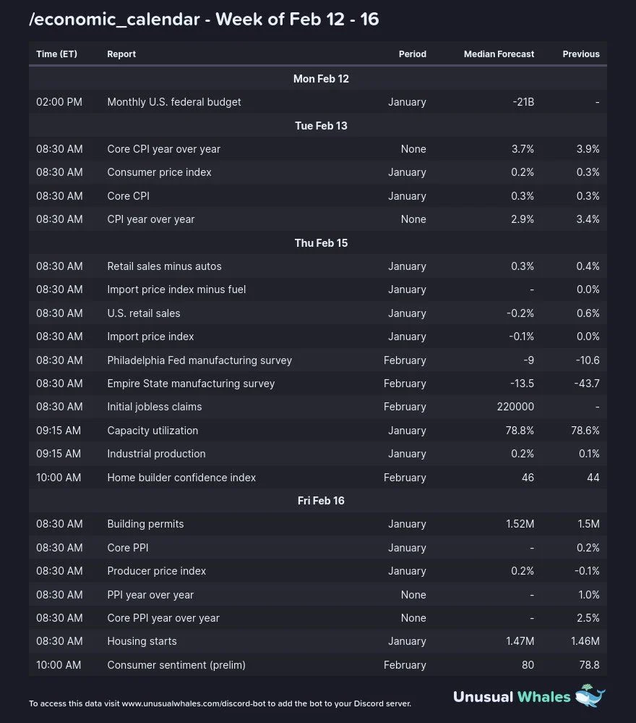Select the Tue Feb 13 section header
Image resolution: width=636 pixels, height=723 pixels.
point(321,125)
